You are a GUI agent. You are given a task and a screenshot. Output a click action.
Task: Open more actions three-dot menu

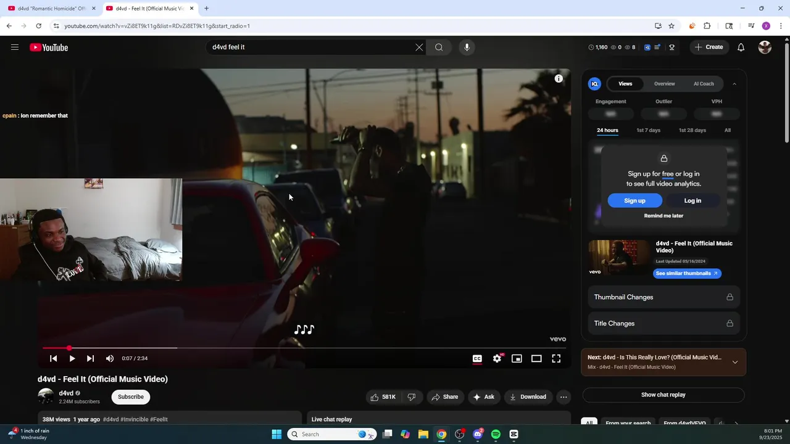pyautogui.click(x=563, y=397)
